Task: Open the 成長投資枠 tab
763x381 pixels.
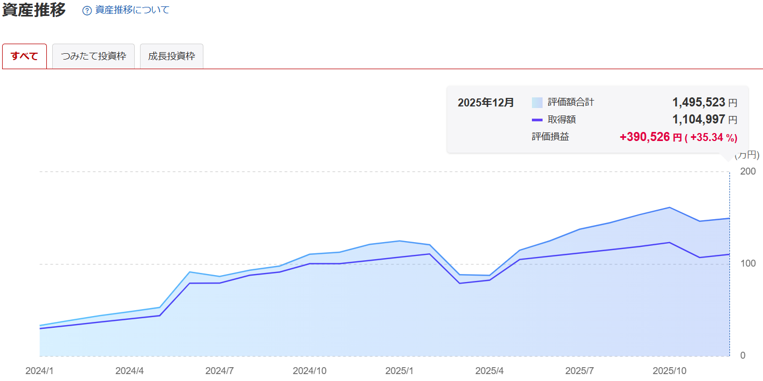Action: [171, 56]
